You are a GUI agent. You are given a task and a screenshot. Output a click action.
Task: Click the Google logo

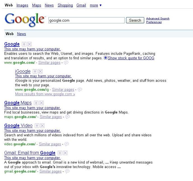point(25,20)
